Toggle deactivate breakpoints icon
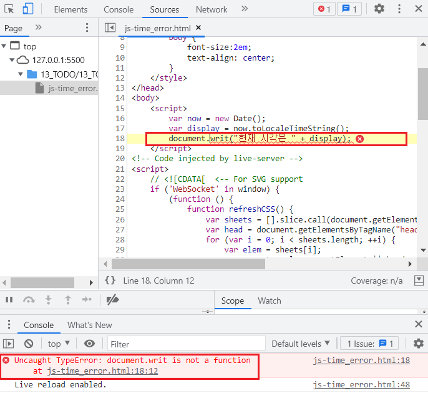 (112, 300)
